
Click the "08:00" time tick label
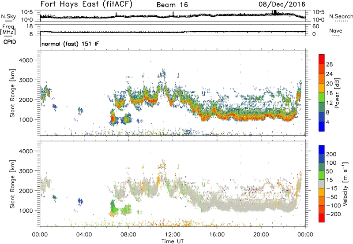(x=128, y=235)
